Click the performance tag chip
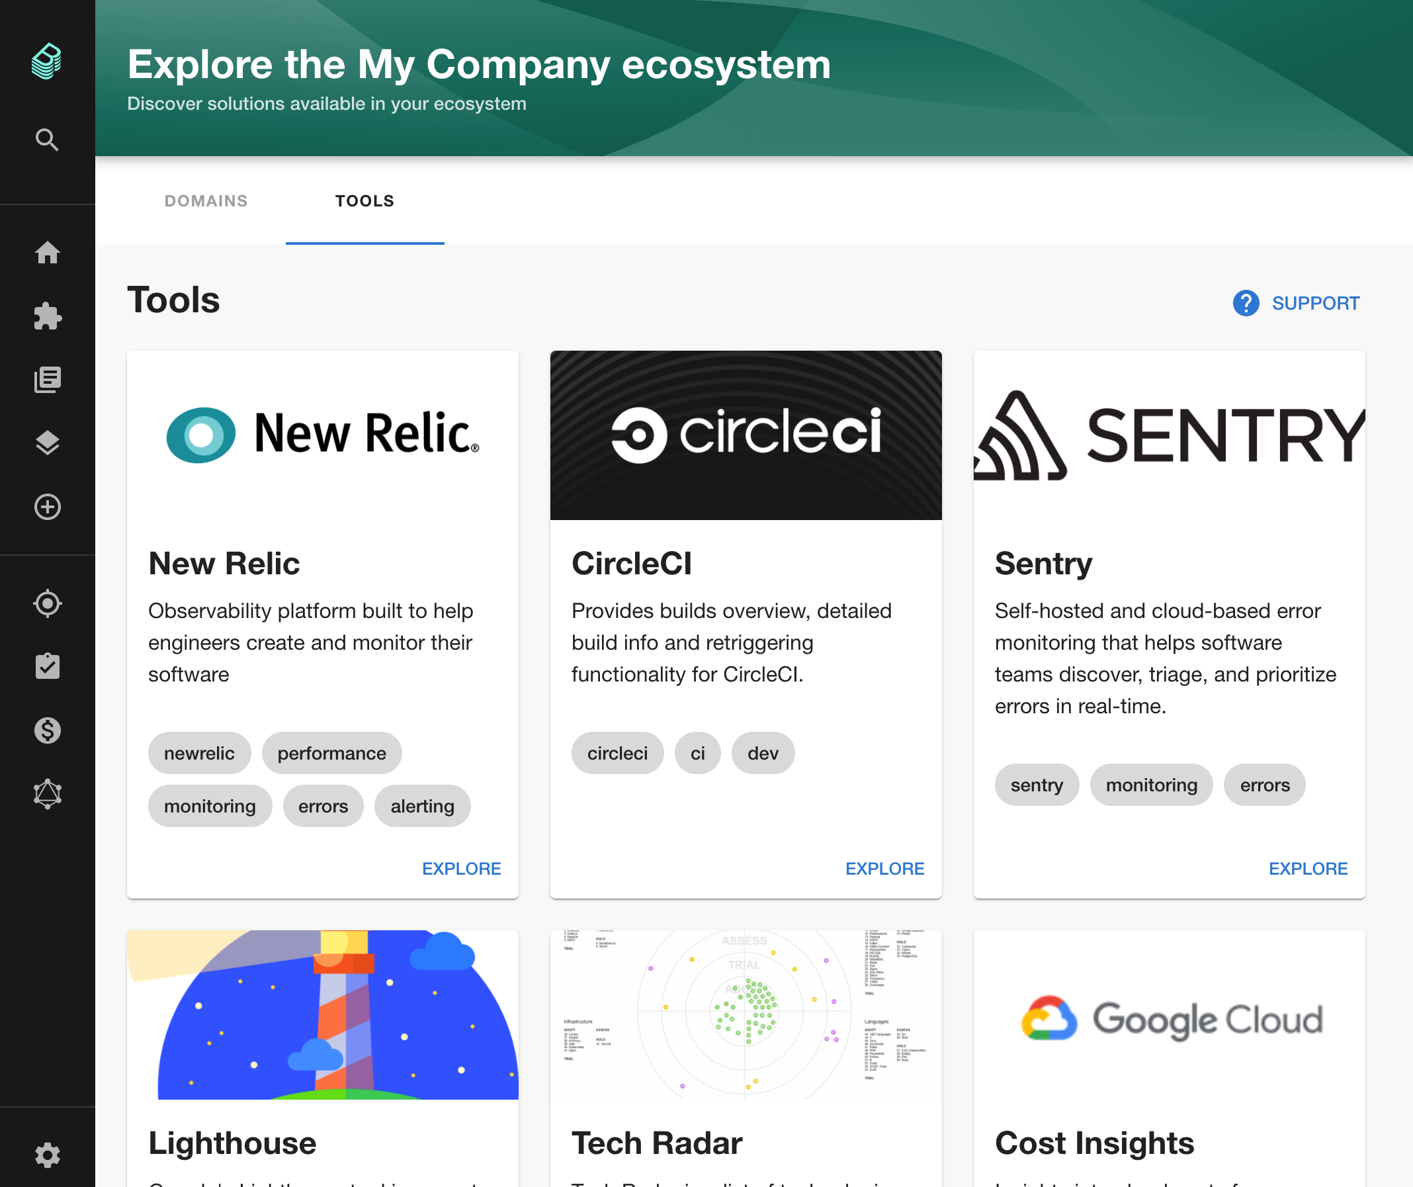This screenshot has height=1187, width=1413. pos(331,753)
